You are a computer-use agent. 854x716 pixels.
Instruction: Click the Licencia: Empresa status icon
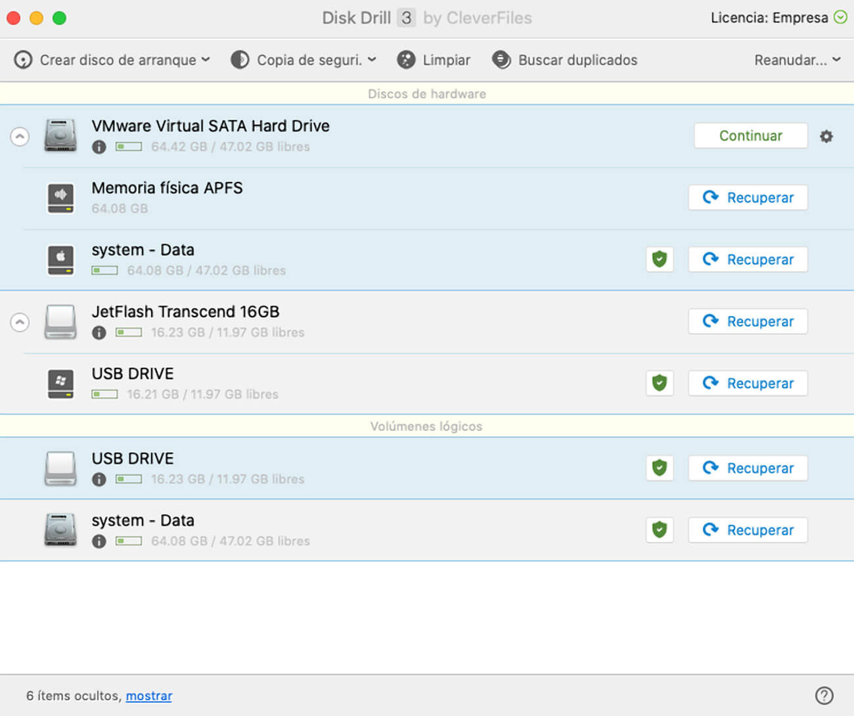(840, 17)
